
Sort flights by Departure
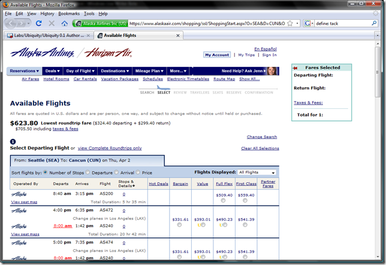(88, 172)
